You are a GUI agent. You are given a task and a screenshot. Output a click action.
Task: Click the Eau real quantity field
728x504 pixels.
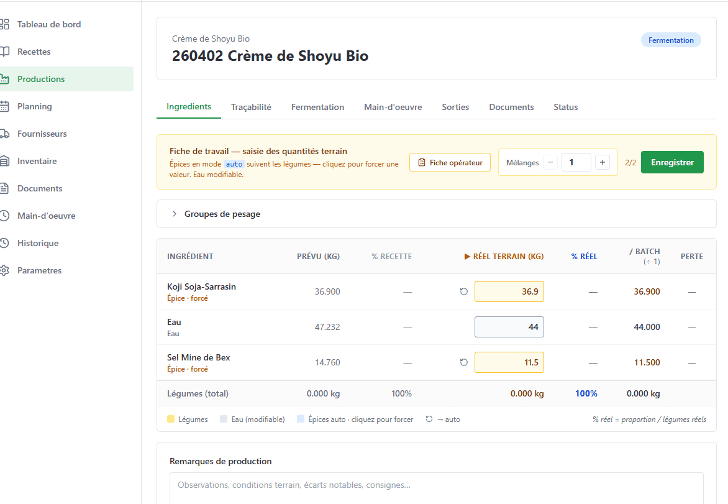509,327
